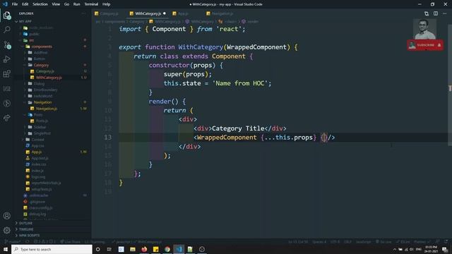This screenshot has width=452, height=254.
Task: Open Navigation.js in the explorer tree
Action: (x=47, y=109)
